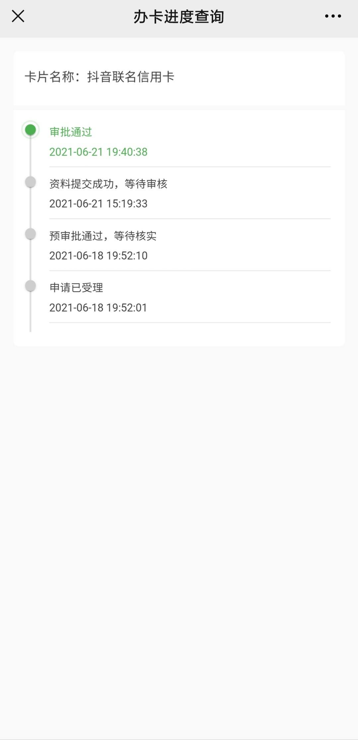
Task: Tap the 办卡进度查询 page title
Action: [x=179, y=17]
